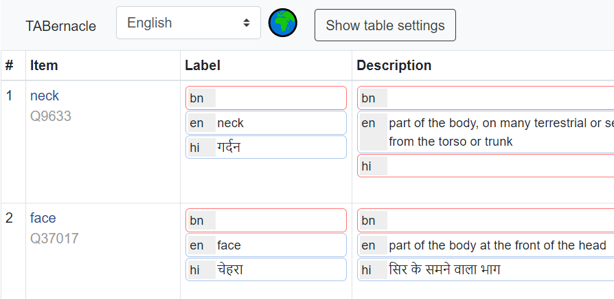Click the globe icon beside language selector
The image size is (614, 299).
point(282,23)
